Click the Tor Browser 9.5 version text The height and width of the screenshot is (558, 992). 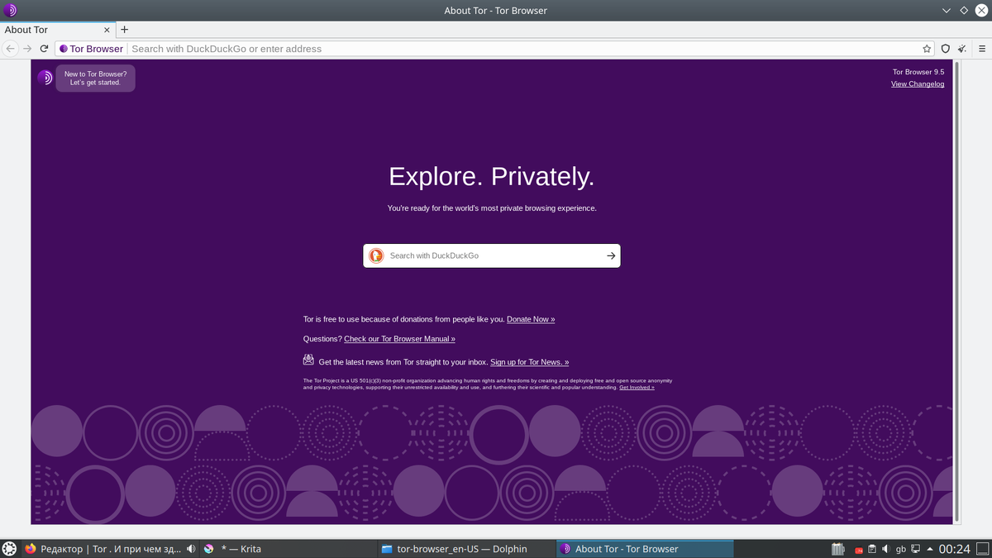click(918, 72)
